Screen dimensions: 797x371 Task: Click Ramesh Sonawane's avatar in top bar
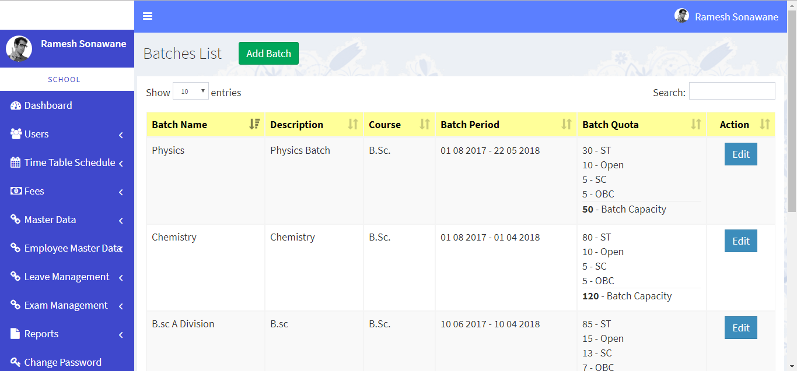[681, 16]
